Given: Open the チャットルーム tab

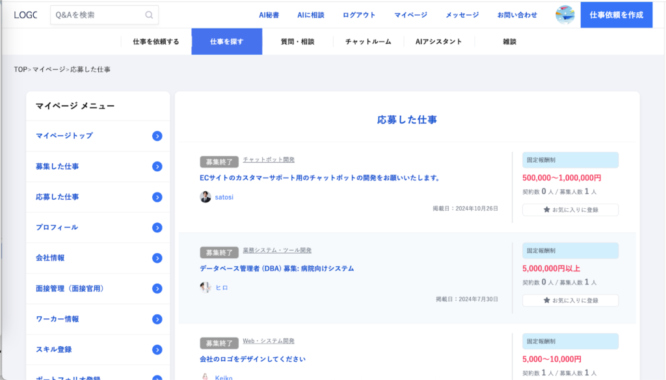Looking at the screenshot, I should pyautogui.click(x=368, y=42).
